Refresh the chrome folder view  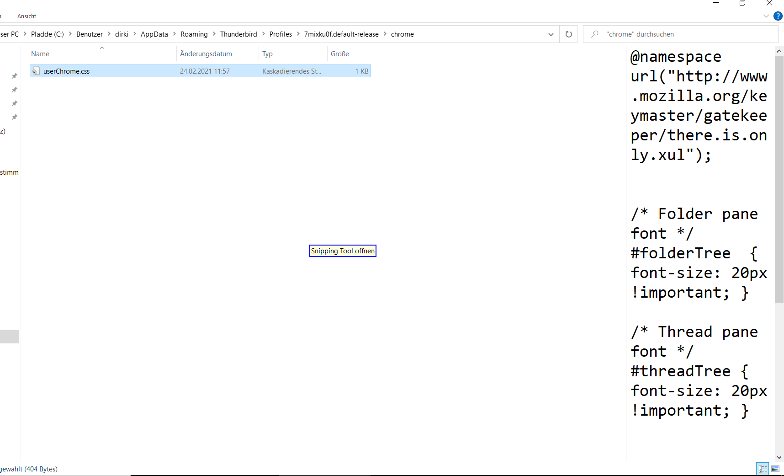click(x=569, y=34)
